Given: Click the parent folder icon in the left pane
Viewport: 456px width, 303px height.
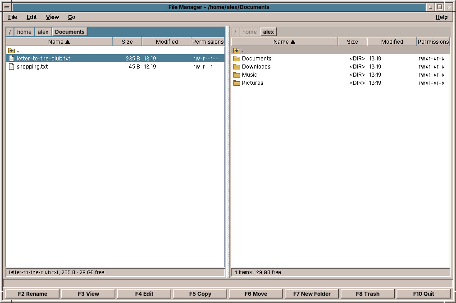Looking at the screenshot, I should coord(11,50).
